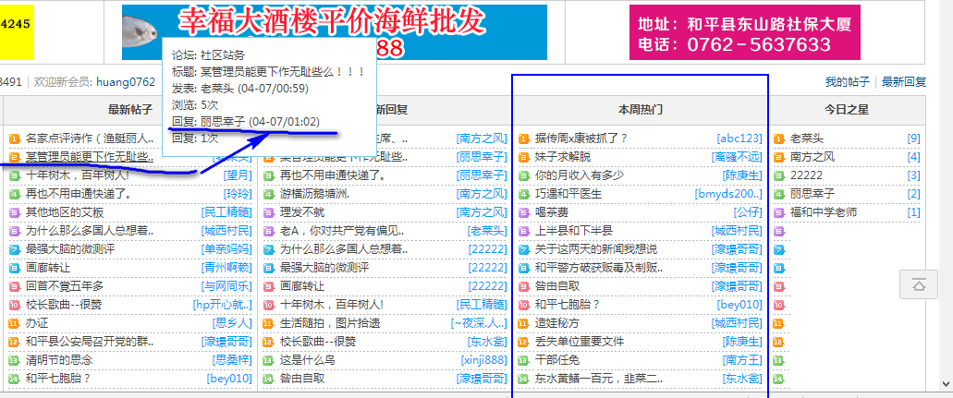Click rank 3 icon beside 十年树木 in 最新帖子
This screenshot has height=398, width=953.
click(x=14, y=175)
